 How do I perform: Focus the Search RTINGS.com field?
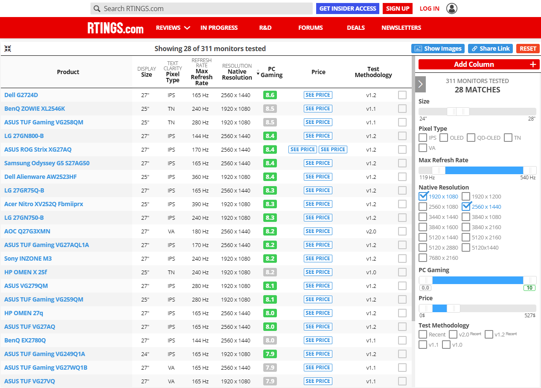point(201,9)
